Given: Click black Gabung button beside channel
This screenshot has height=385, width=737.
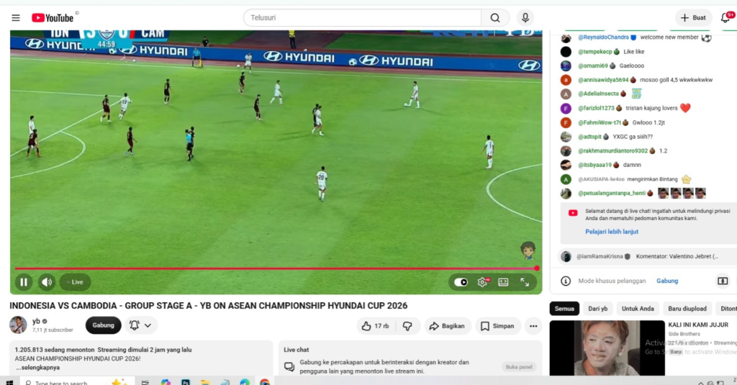Looking at the screenshot, I should point(103,325).
